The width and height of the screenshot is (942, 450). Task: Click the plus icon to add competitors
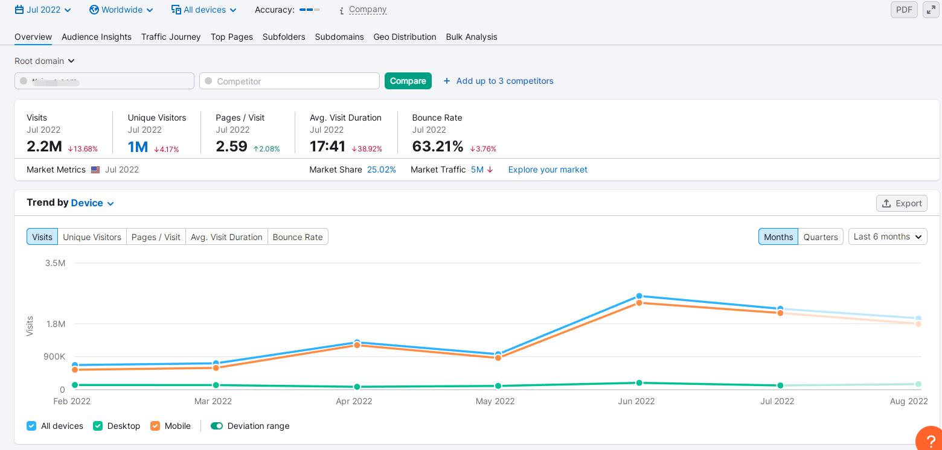pos(447,81)
